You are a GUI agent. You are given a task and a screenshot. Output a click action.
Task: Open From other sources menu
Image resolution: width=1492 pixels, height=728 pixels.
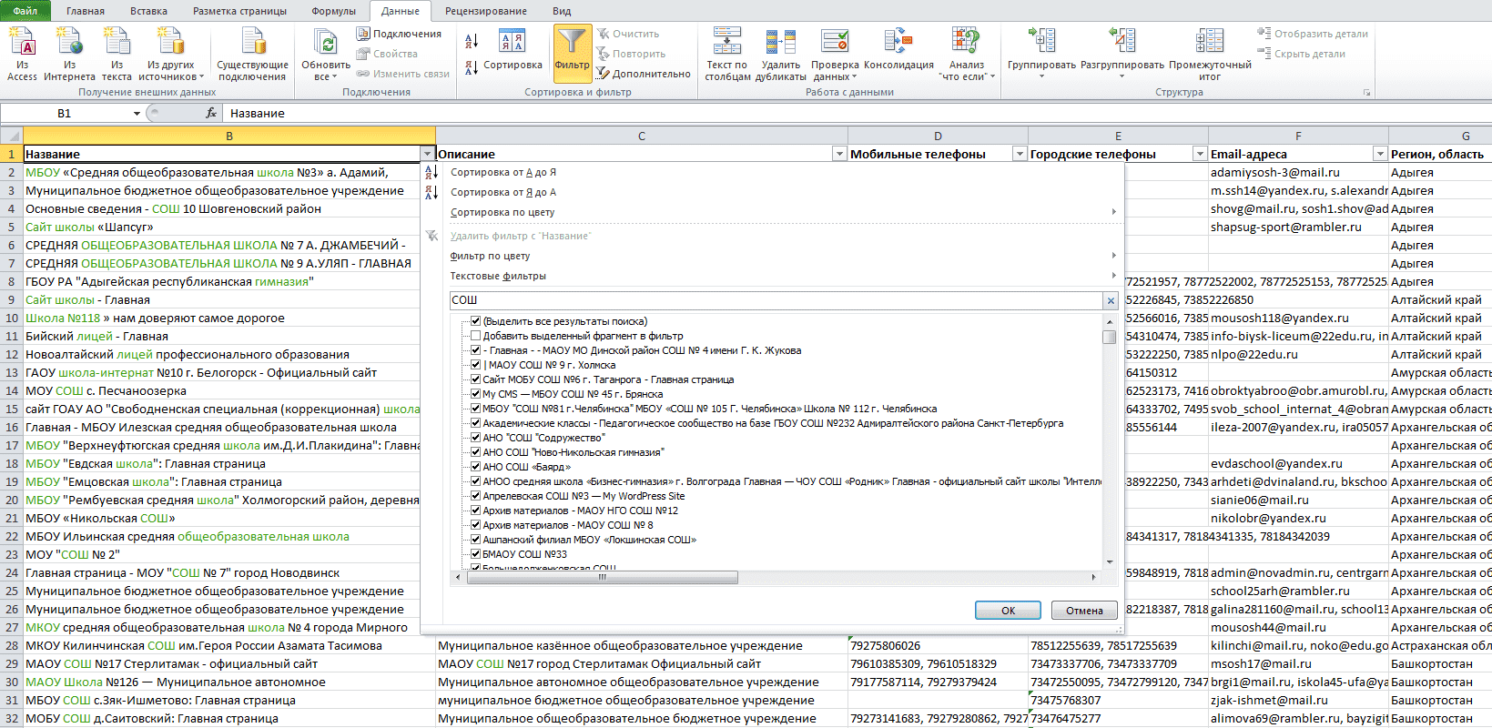171,55
